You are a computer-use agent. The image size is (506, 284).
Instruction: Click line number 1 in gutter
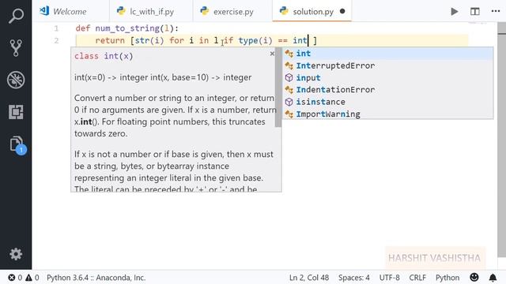pos(56,28)
